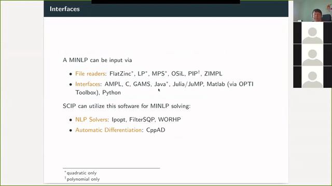
Task: Click the word 'AMPL' in interfaces list
Action: pyautogui.click(x=113, y=84)
